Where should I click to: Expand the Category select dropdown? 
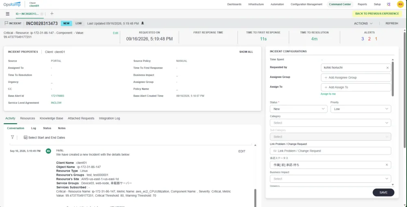330,123
